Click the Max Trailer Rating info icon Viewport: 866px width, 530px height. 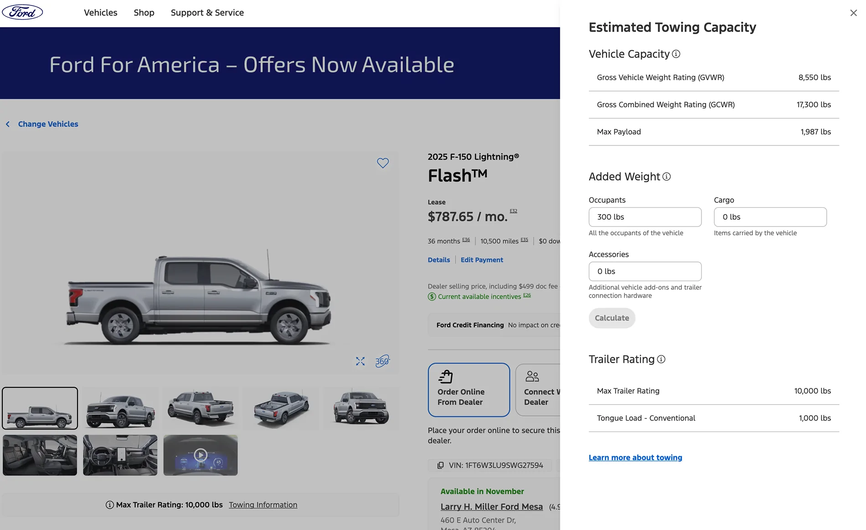click(109, 505)
